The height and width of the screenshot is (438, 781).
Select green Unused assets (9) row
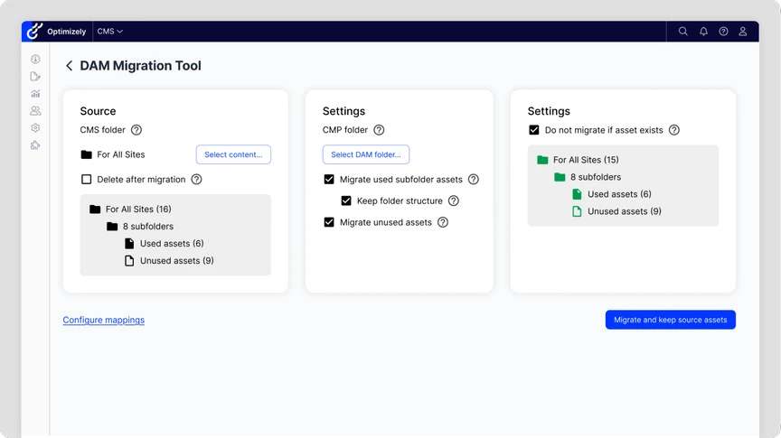(x=616, y=211)
